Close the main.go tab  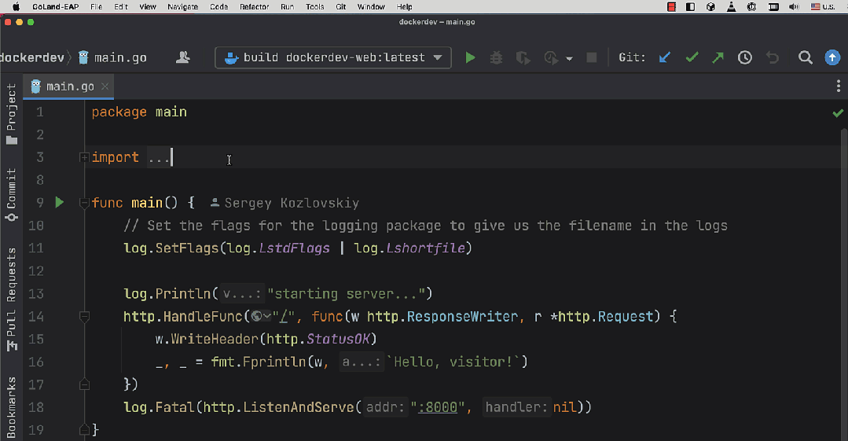pyautogui.click(x=105, y=86)
